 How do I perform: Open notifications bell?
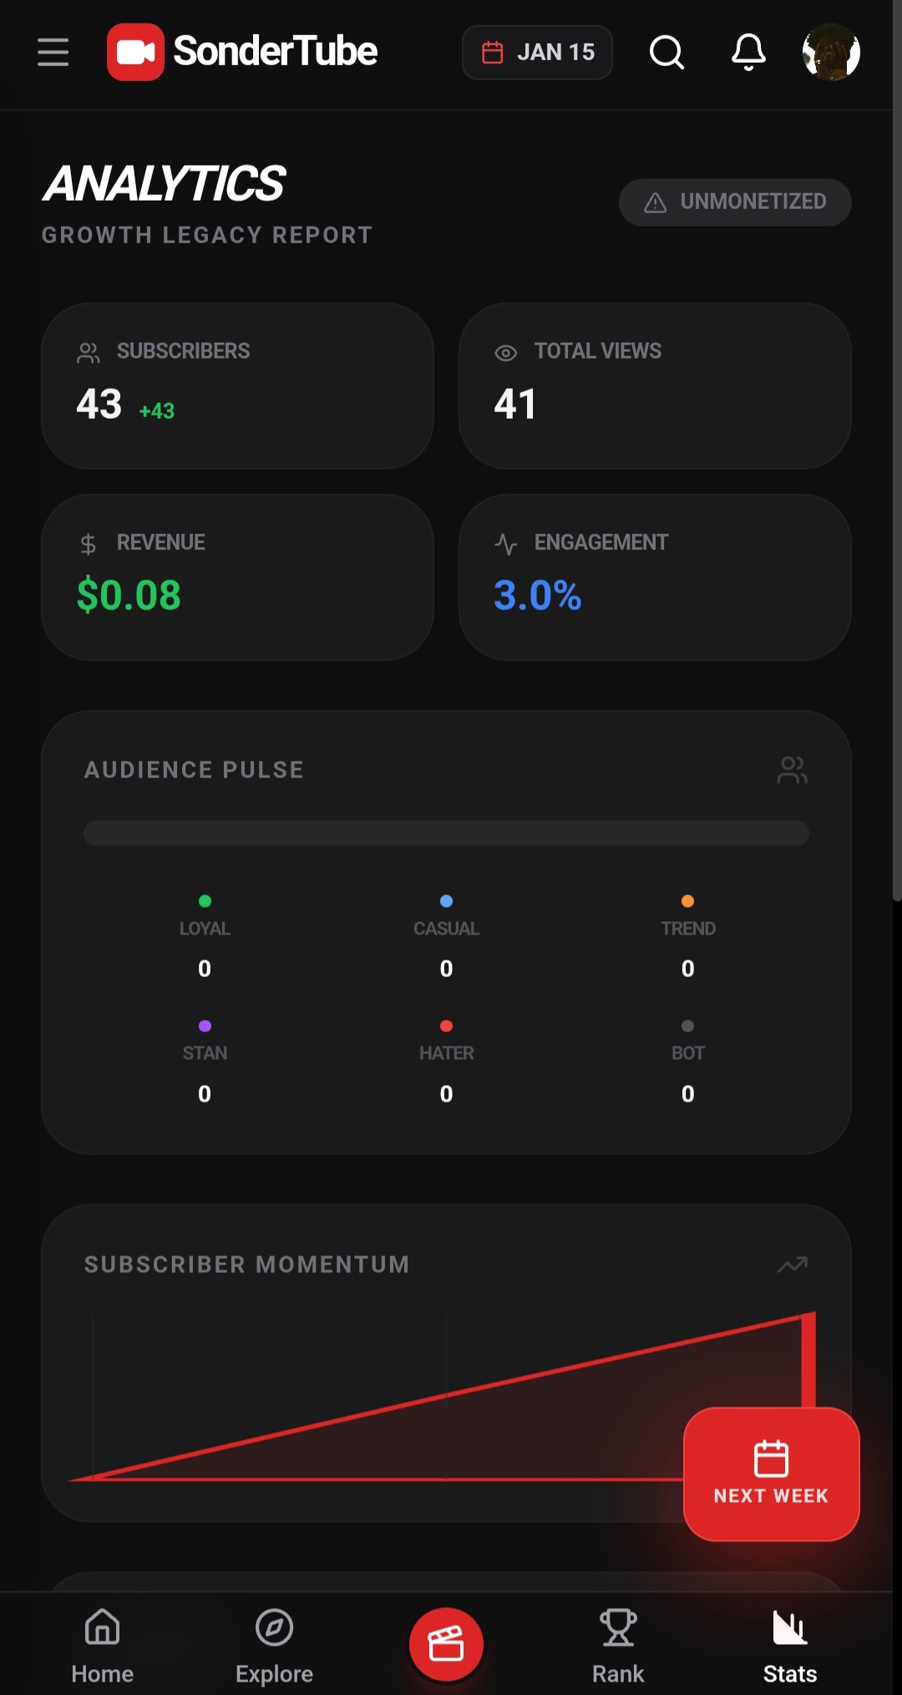point(748,52)
